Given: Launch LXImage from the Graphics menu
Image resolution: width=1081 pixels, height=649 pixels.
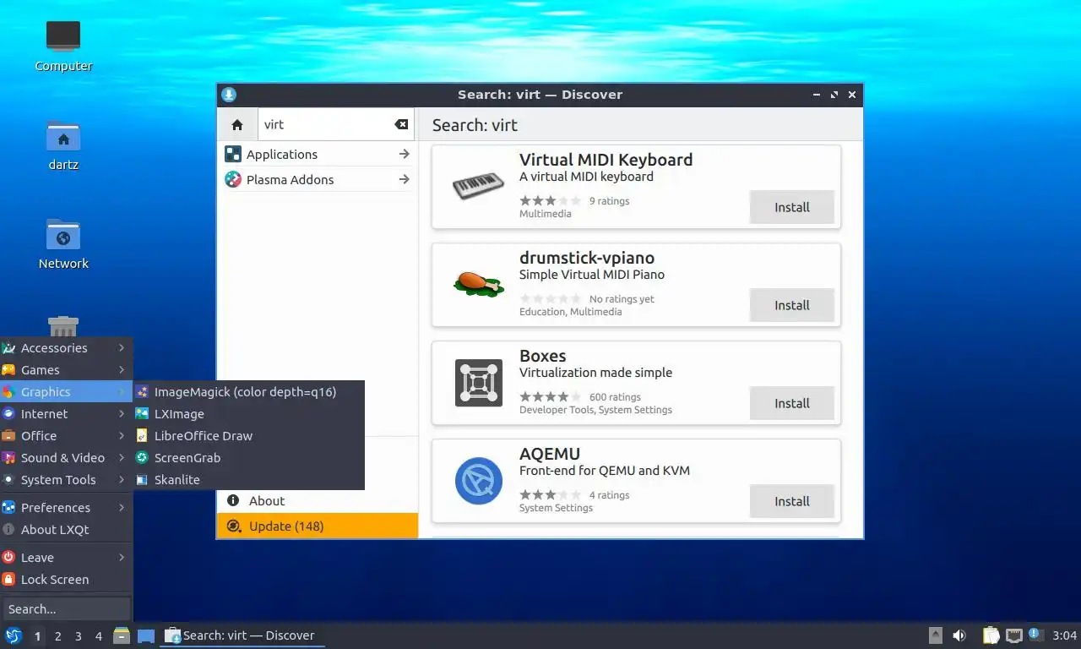Looking at the screenshot, I should click(249, 414).
